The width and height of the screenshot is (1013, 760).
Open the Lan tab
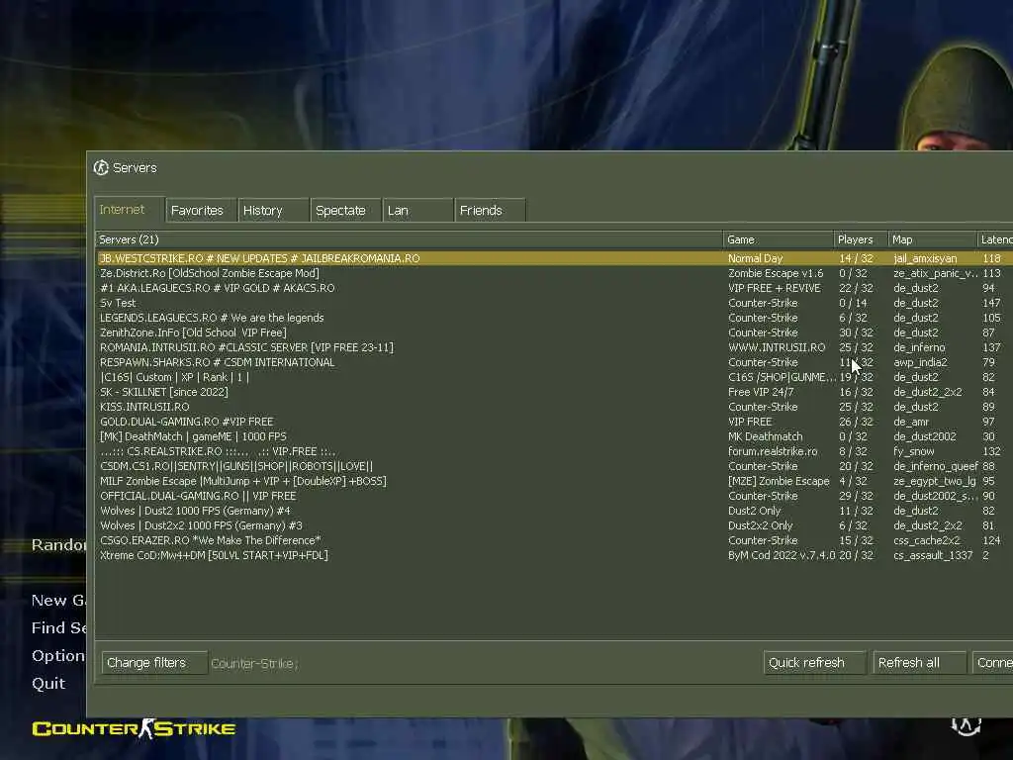tap(417, 211)
